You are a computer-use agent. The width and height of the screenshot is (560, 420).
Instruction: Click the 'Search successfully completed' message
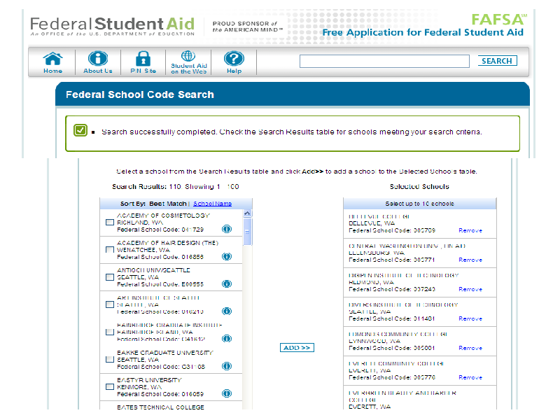[292, 132]
